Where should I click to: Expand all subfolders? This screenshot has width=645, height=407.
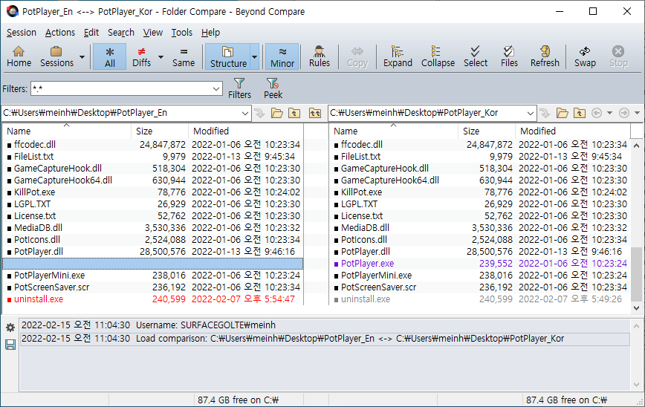(398, 56)
